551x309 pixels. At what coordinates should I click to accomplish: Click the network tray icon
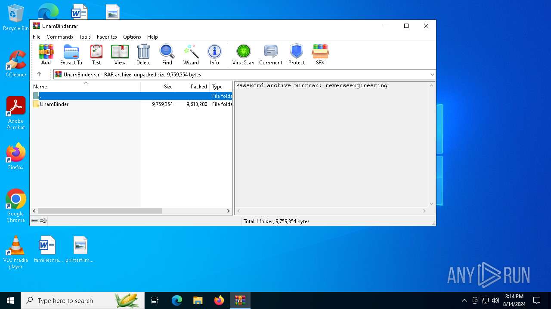pyautogui.click(x=485, y=300)
